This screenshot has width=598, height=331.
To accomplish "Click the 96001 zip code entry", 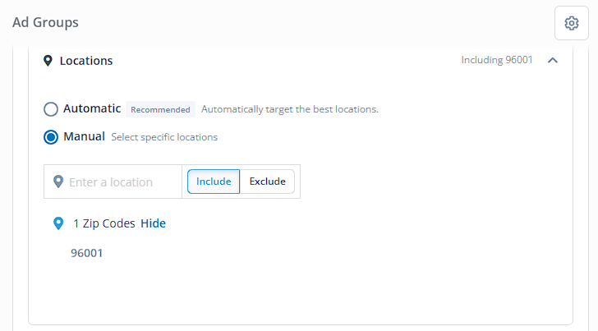I will [x=87, y=253].
